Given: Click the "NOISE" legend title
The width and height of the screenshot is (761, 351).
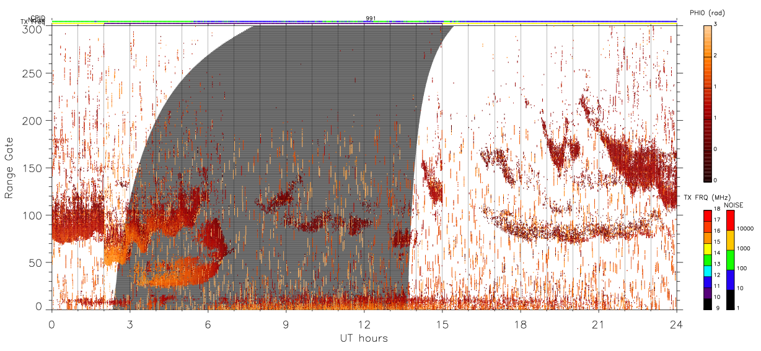Looking at the screenshot, I should (734, 204).
